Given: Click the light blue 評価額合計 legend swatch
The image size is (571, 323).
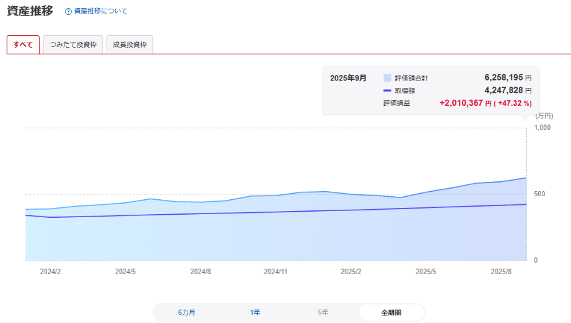Looking at the screenshot, I should pos(387,78).
